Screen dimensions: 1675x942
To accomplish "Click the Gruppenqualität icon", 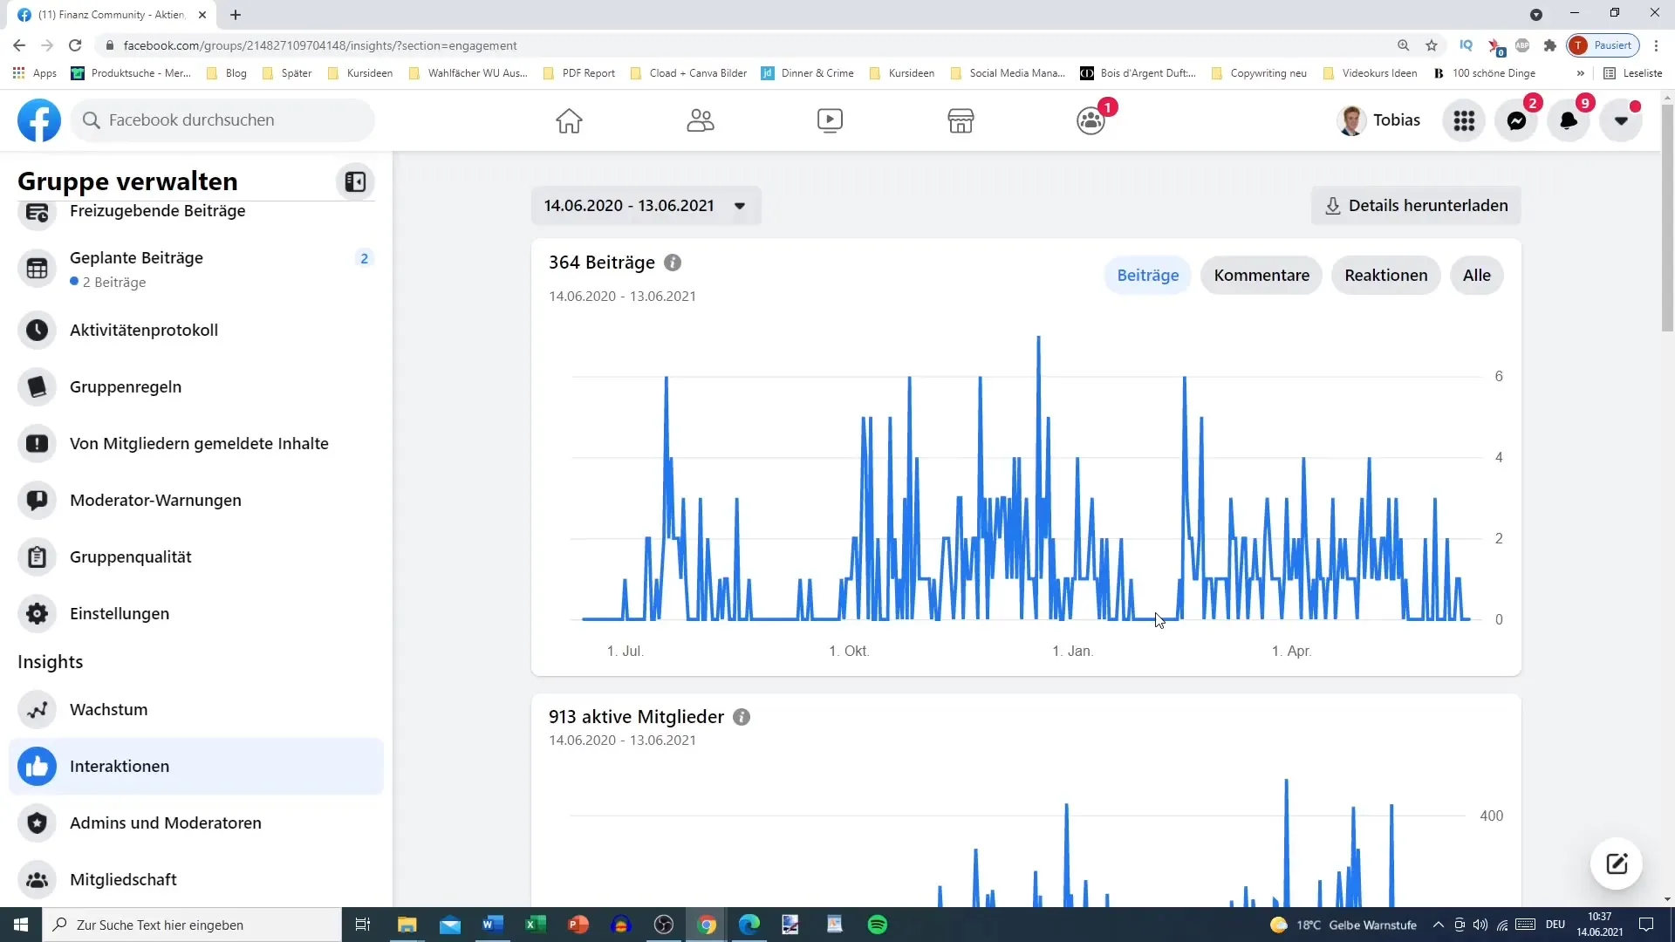I will (x=38, y=556).
